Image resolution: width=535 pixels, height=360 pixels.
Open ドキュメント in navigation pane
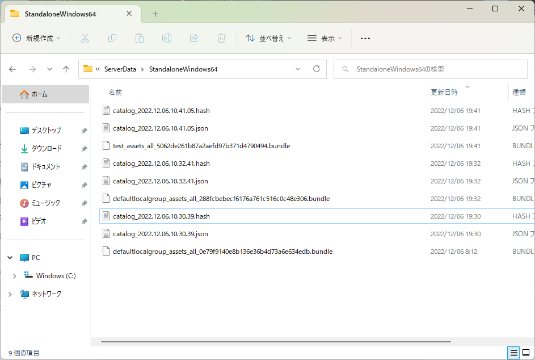(46, 167)
